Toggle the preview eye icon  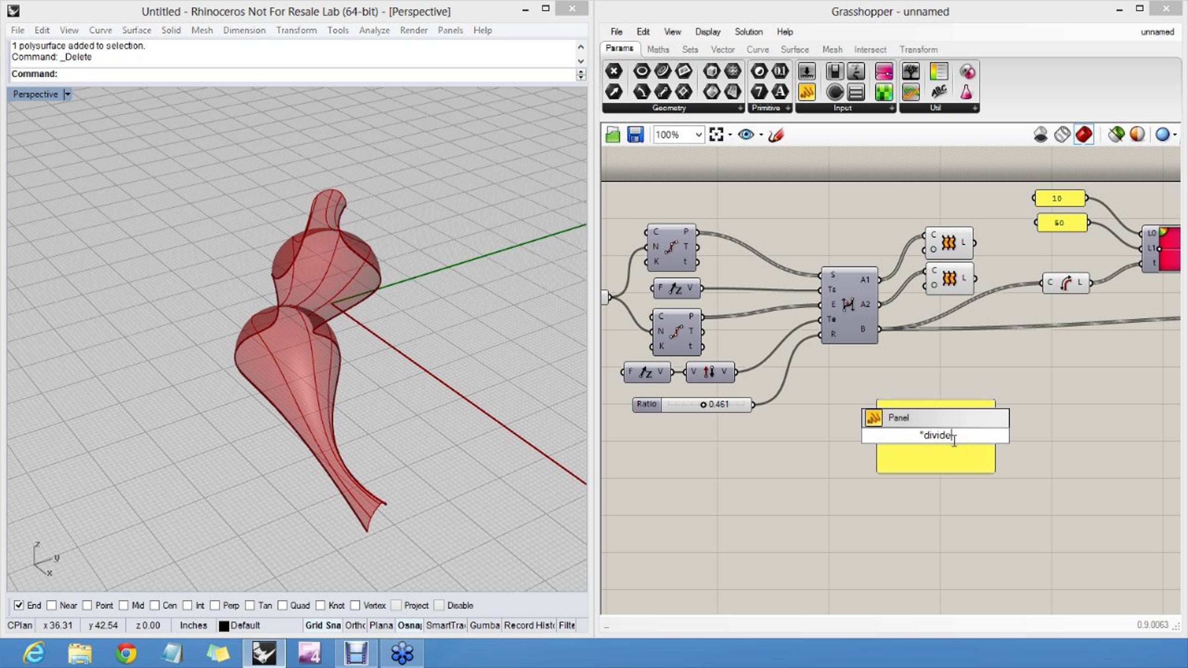coord(745,135)
